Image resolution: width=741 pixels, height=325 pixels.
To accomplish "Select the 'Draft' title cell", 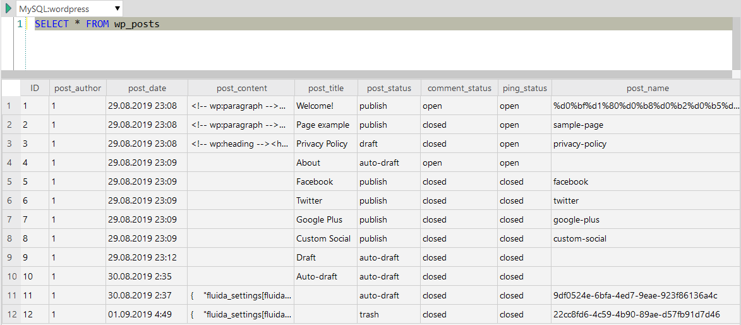I will [x=325, y=257].
